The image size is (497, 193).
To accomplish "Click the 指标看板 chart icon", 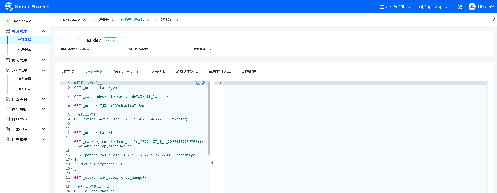I will click(8, 109).
